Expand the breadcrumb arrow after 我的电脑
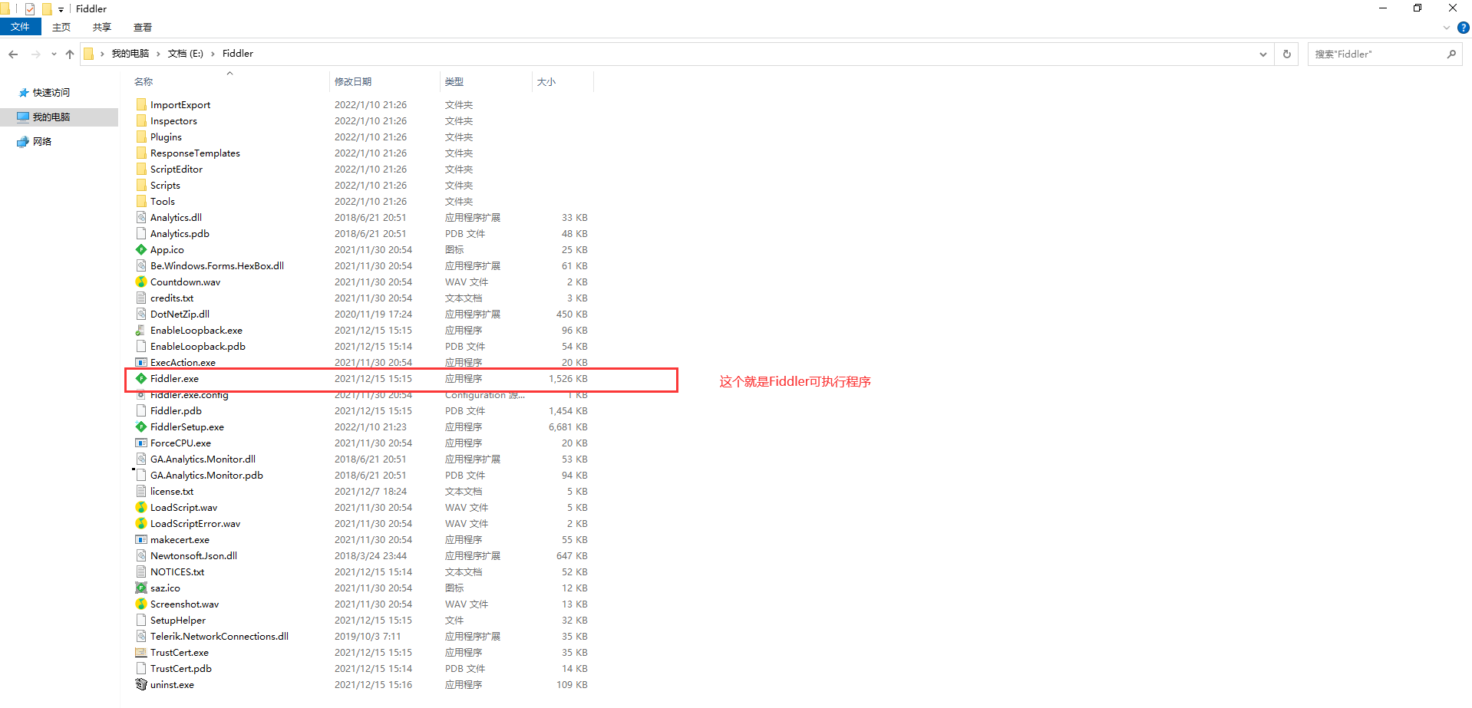The image size is (1472, 708). (158, 54)
